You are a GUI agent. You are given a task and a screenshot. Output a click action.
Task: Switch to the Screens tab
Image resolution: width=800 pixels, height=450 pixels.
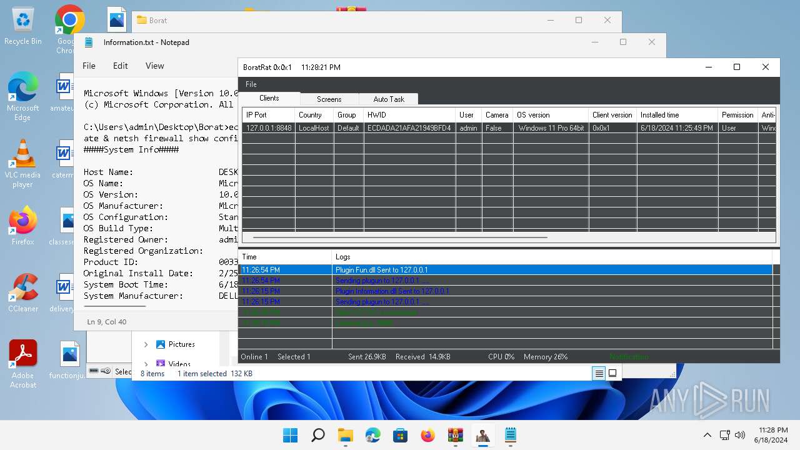pos(329,99)
